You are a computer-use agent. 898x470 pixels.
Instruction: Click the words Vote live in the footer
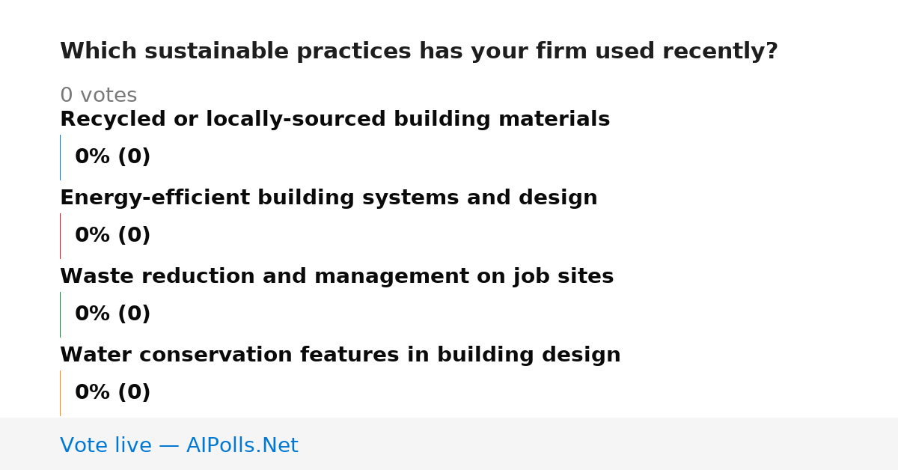tap(106, 445)
